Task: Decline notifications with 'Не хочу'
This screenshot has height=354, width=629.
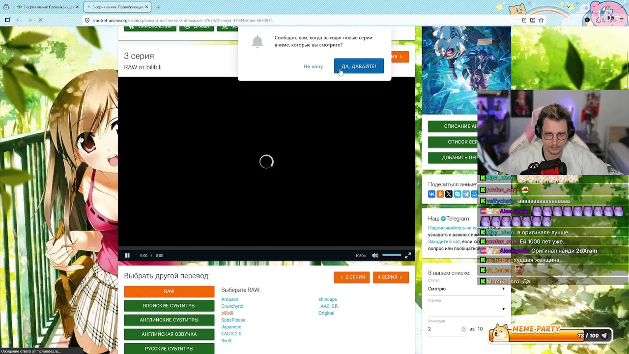Action: click(313, 66)
